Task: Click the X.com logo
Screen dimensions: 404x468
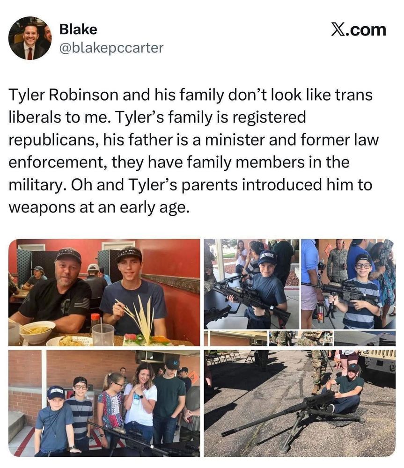Action: pyautogui.click(x=358, y=30)
